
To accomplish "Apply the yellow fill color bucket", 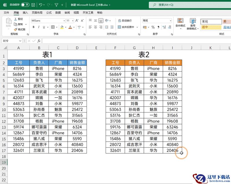I will [x=62, y=27].
